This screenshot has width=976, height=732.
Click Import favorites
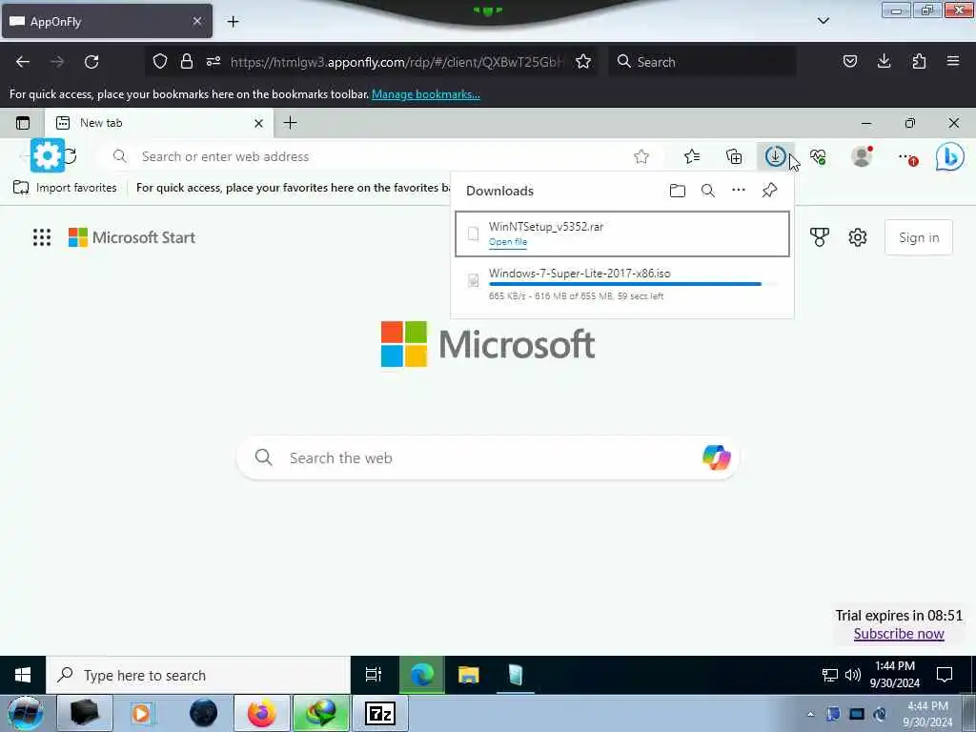point(65,188)
